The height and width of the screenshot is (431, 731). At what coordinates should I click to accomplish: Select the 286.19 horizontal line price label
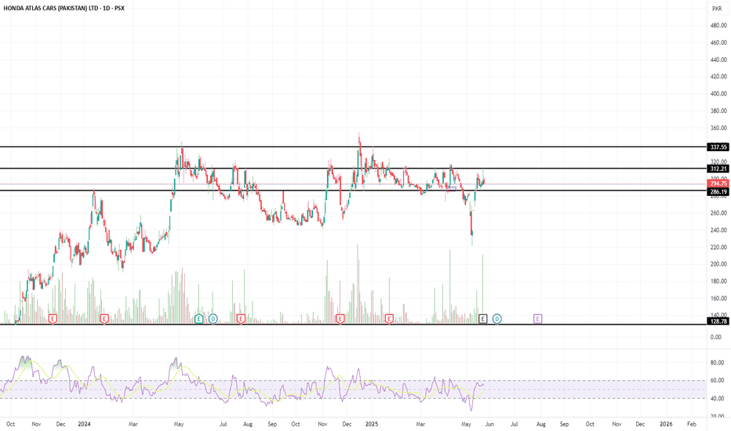pyautogui.click(x=718, y=191)
